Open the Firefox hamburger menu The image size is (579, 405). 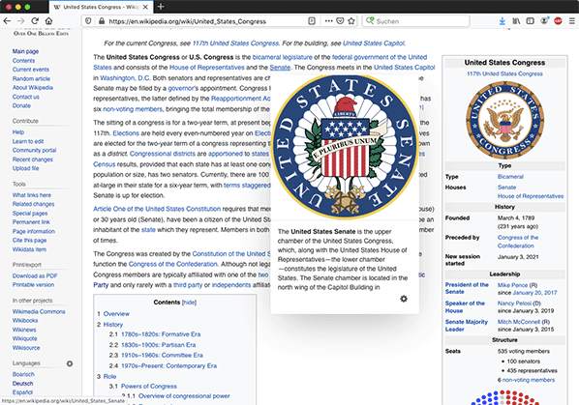pyautogui.click(x=572, y=21)
